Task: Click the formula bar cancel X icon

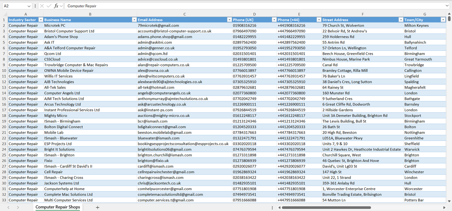Action: coord(42,6)
